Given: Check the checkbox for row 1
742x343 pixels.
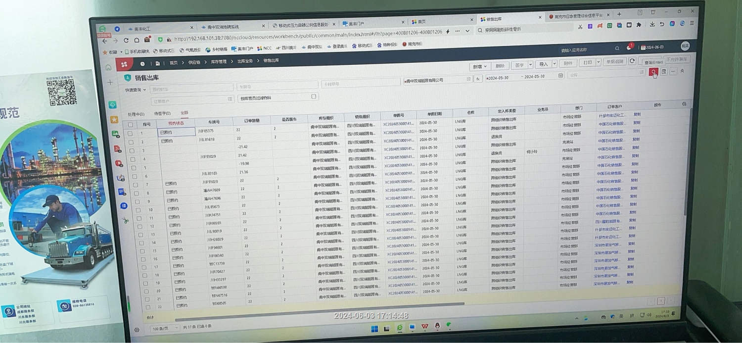Looking at the screenshot, I should (x=130, y=133).
